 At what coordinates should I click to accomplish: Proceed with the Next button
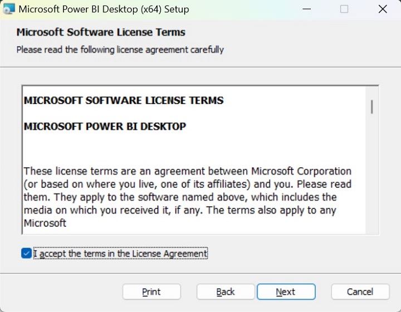(286, 292)
